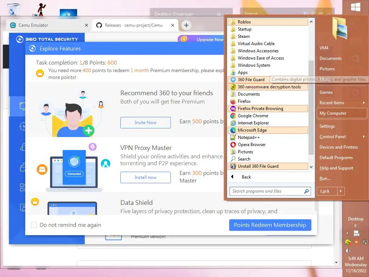Close the Cemu Emulator tab
The image size is (369, 277).
[86, 25]
